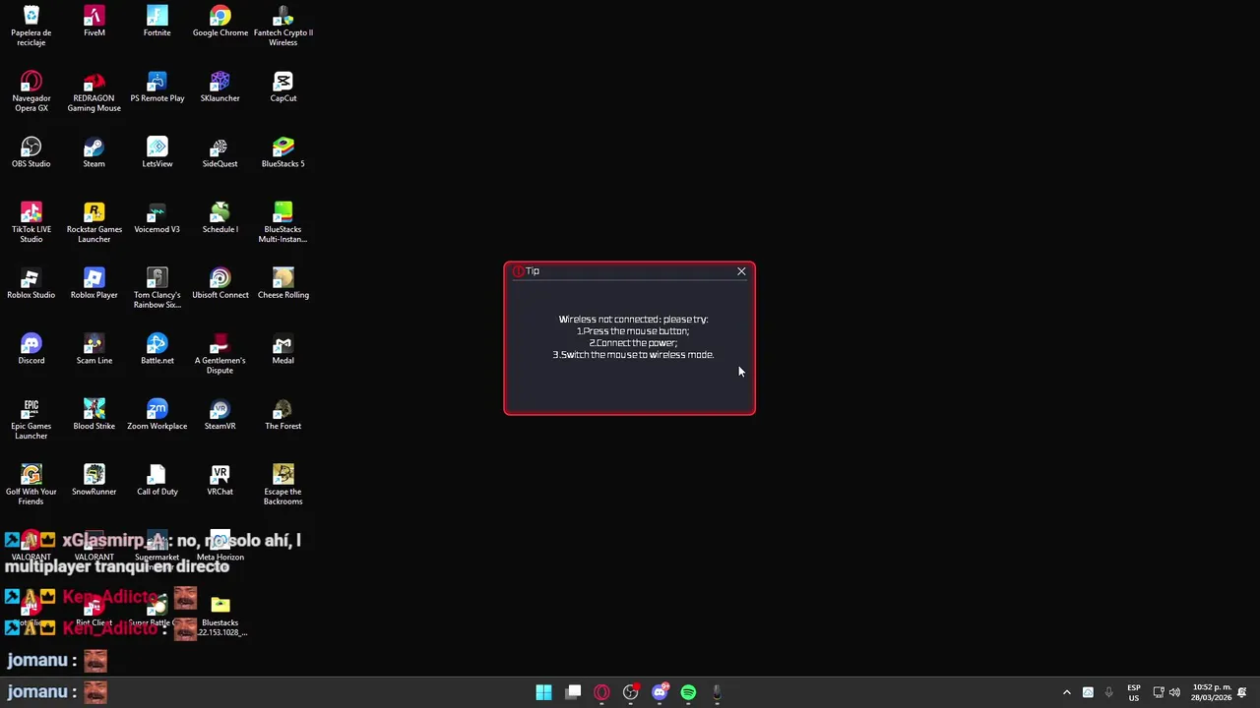
Task: Open the Windows Start menu
Action: (543, 692)
